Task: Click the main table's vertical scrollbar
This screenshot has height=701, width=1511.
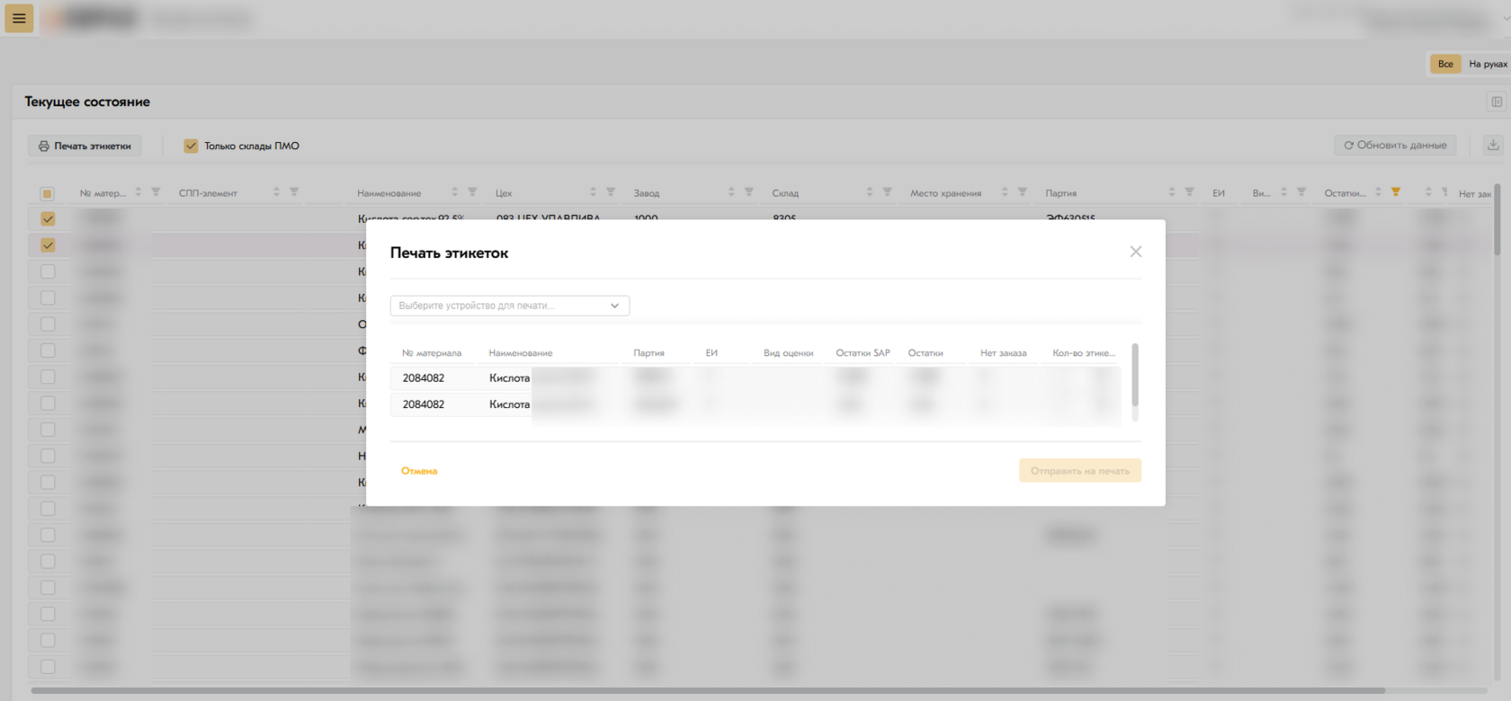Action: pos(1498,218)
